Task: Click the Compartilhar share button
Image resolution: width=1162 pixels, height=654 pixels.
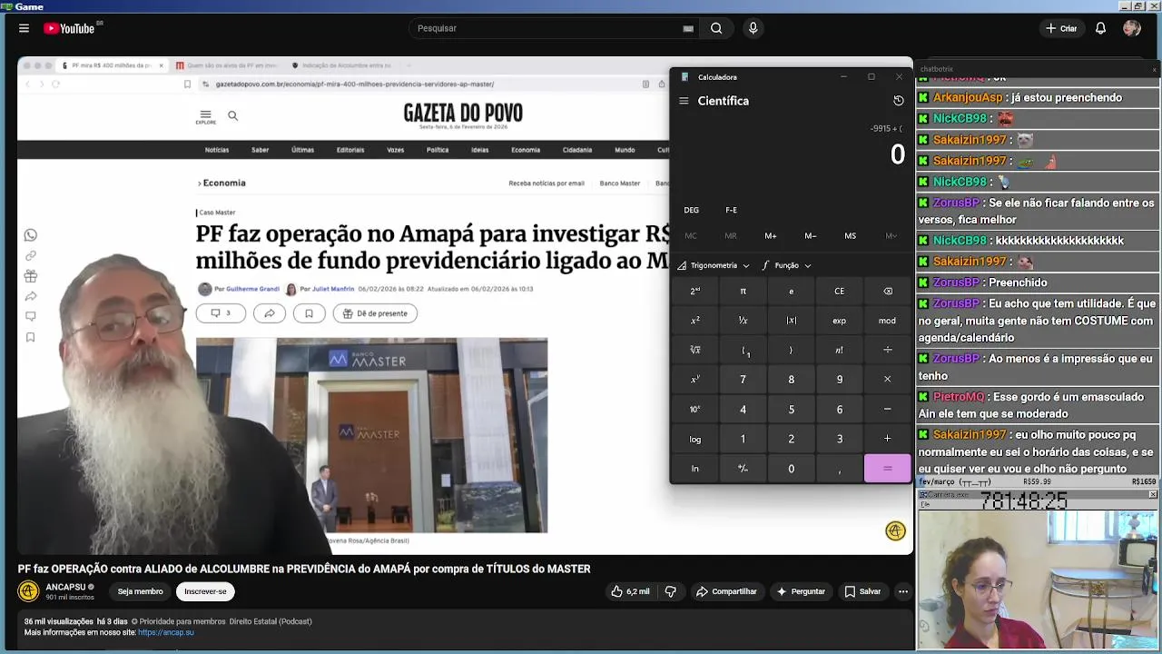Action: tap(726, 591)
